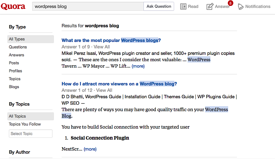Choose the Topics You Follow filter

click(x=25, y=124)
